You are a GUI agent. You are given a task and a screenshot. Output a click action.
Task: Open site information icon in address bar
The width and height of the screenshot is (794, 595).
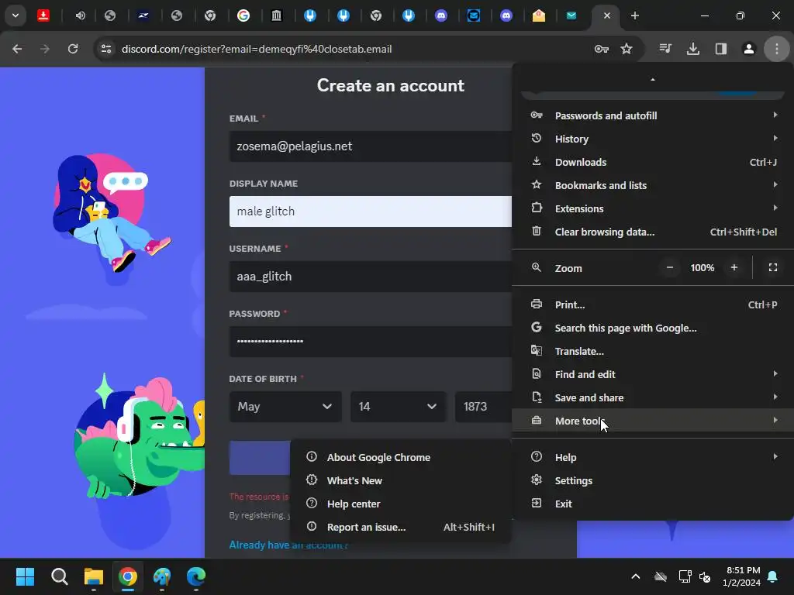click(x=106, y=49)
